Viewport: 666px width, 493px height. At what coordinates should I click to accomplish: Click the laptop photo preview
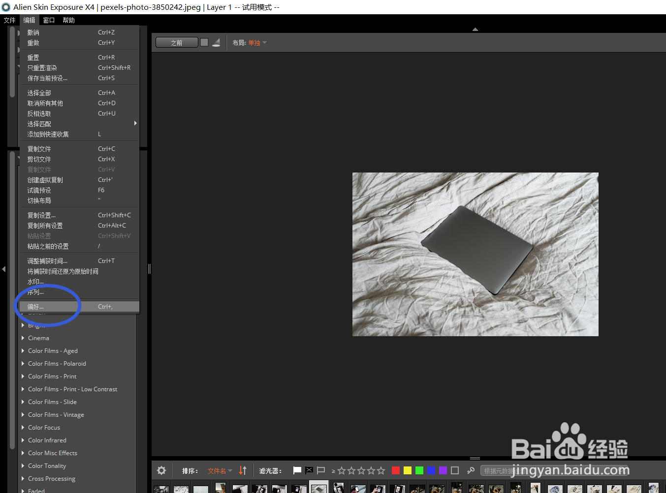click(x=476, y=254)
